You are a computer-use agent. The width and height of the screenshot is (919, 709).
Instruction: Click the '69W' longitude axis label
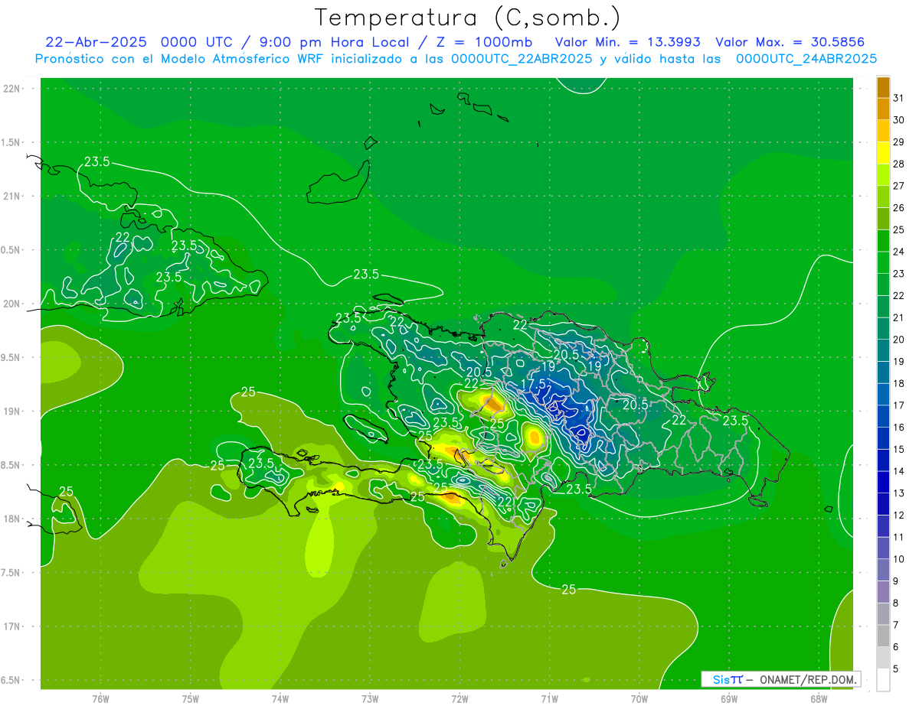pos(729,698)
